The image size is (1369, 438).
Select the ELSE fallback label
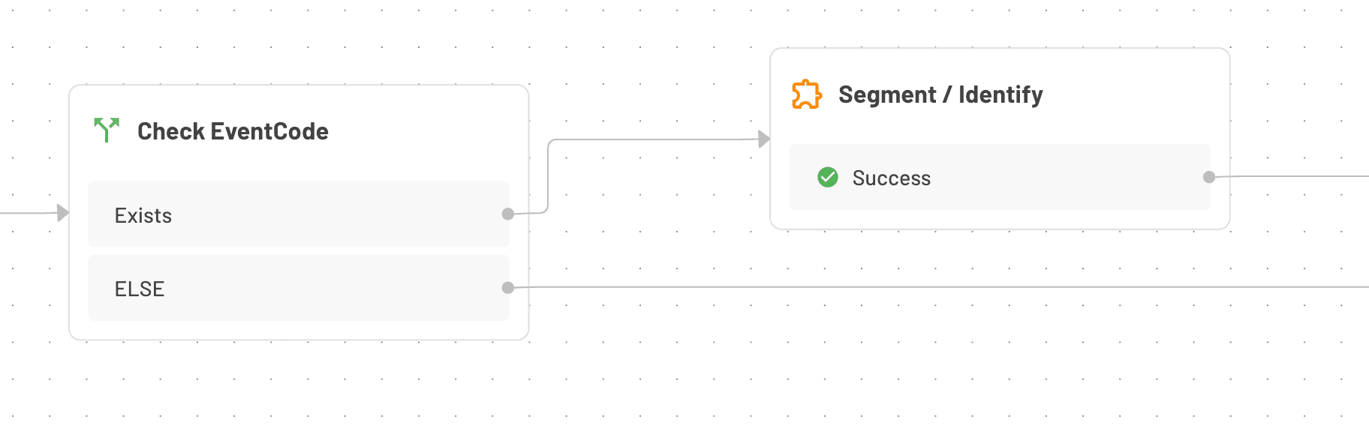pyautogui.click(x=140, y=288)
